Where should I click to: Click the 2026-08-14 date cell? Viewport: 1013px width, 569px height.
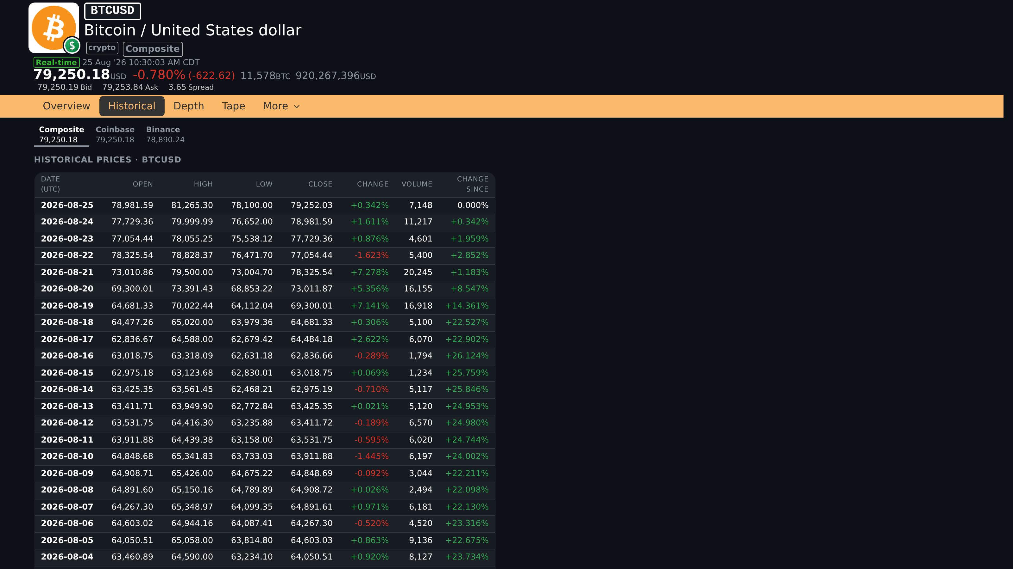click(67, 389)
